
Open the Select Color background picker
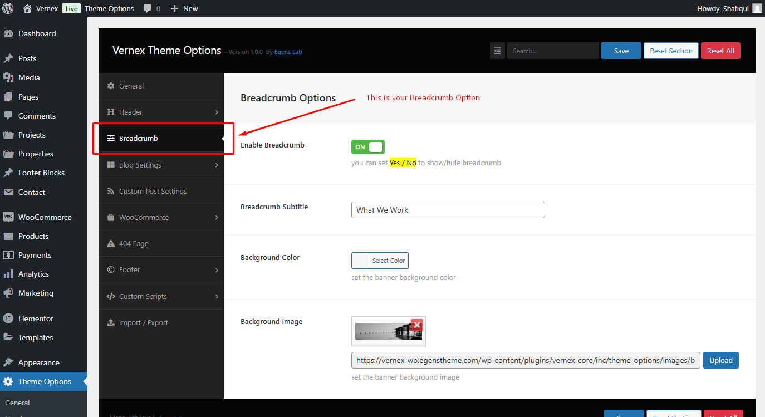click(x=380, y=261)
